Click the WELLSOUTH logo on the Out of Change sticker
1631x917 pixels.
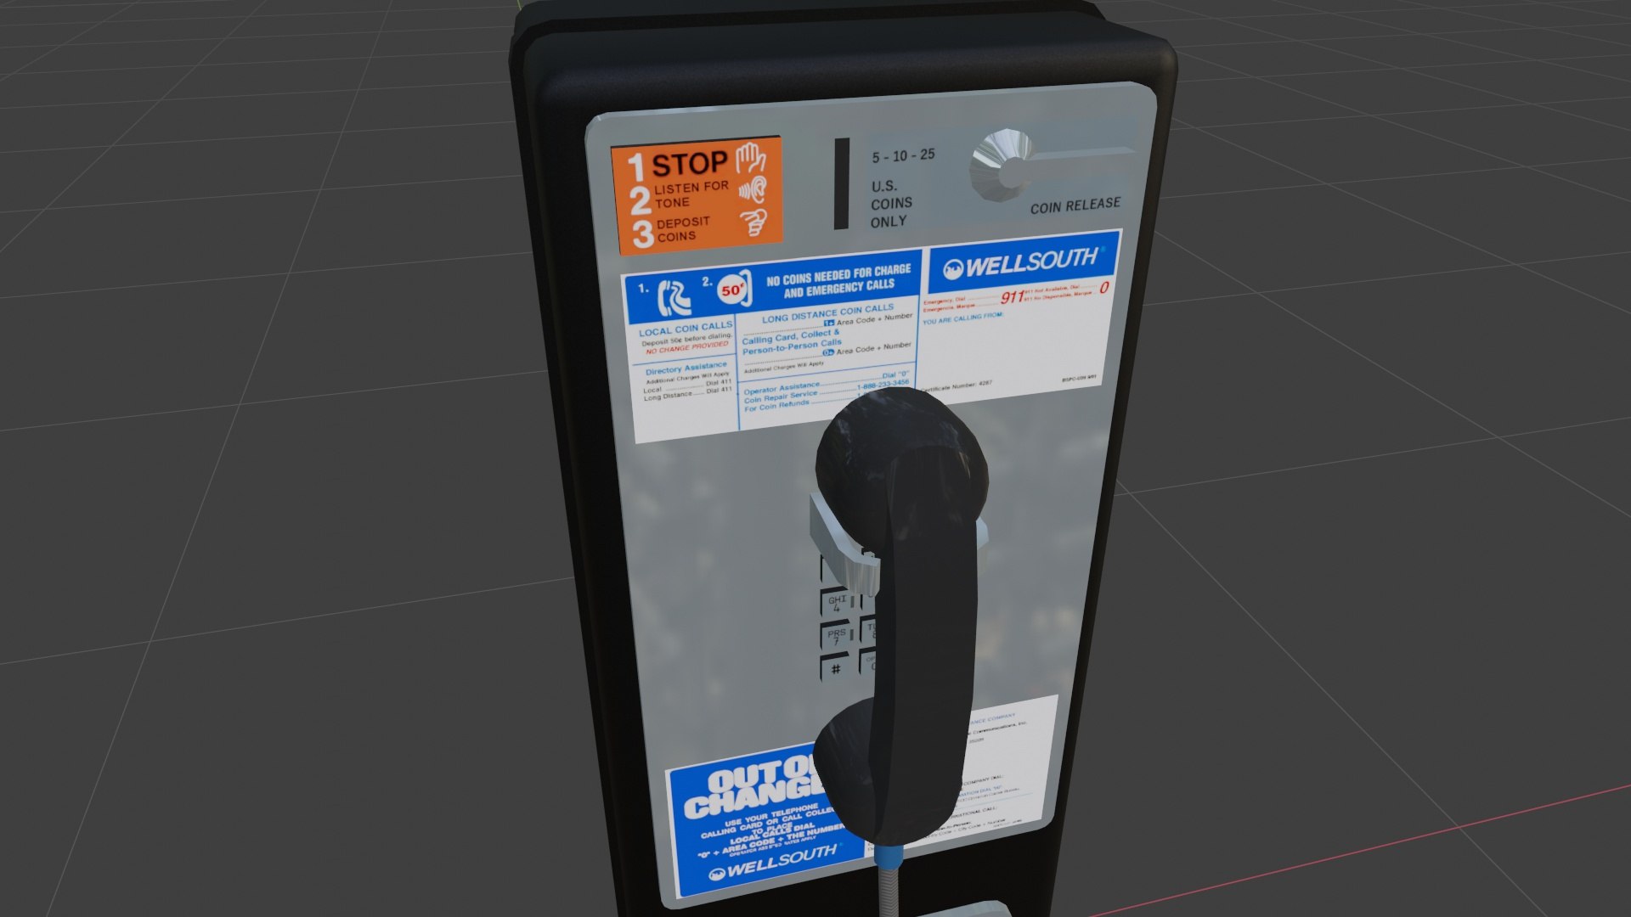tap(775, 864)
